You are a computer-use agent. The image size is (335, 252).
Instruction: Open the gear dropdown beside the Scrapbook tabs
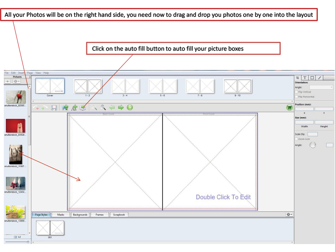pyautogui.click(x=289, y=214)
